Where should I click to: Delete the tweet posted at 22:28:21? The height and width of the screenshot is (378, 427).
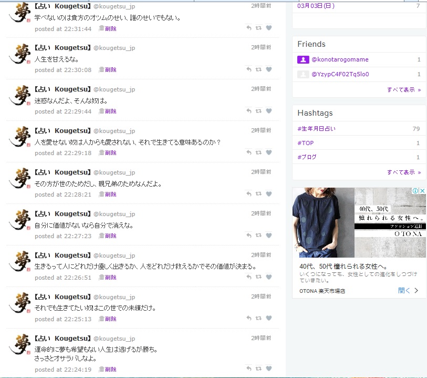pyautogui.click(x=108, y=195)
